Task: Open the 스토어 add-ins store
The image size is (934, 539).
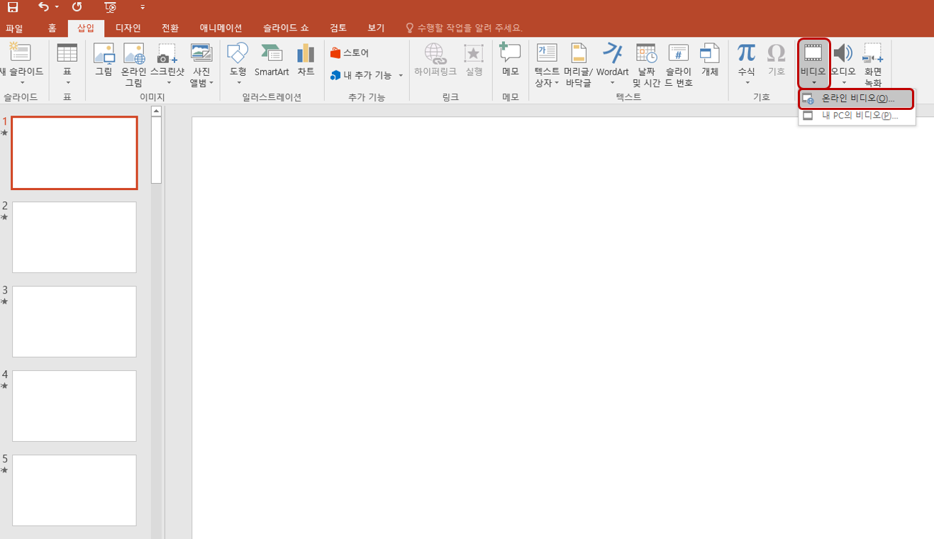Action: (350, 53)
